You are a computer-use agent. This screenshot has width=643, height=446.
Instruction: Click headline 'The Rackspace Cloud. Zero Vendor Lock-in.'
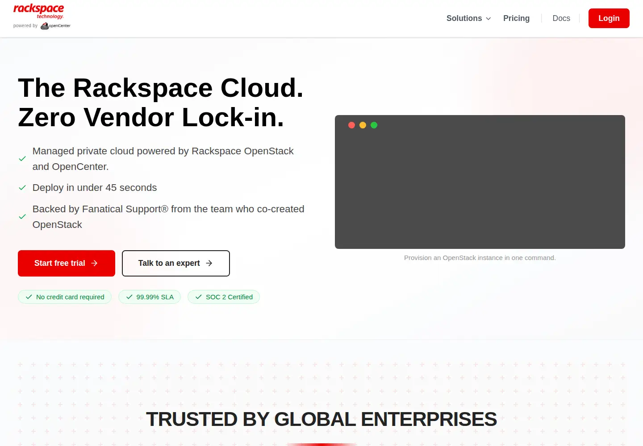pos(161,103)
